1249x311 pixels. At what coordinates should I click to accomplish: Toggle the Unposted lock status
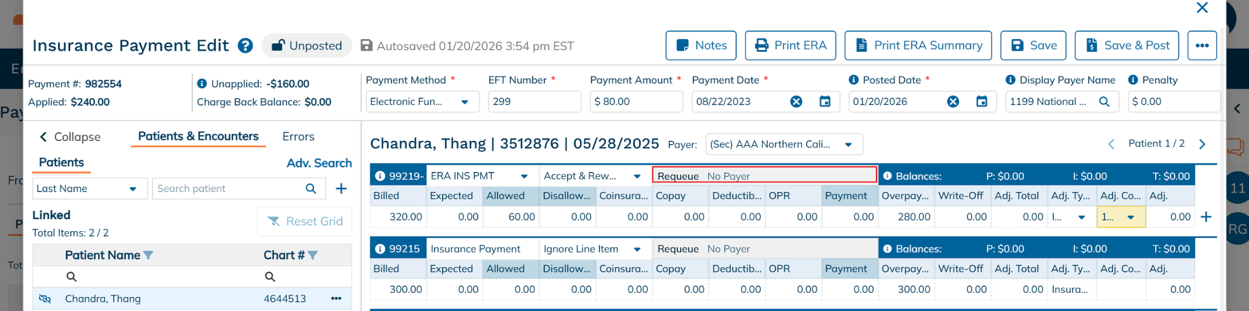307,46
